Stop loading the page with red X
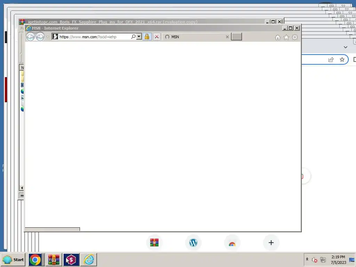Image resolution: width=356 pixels, height=267 pixels. click(x=157, y=37)
